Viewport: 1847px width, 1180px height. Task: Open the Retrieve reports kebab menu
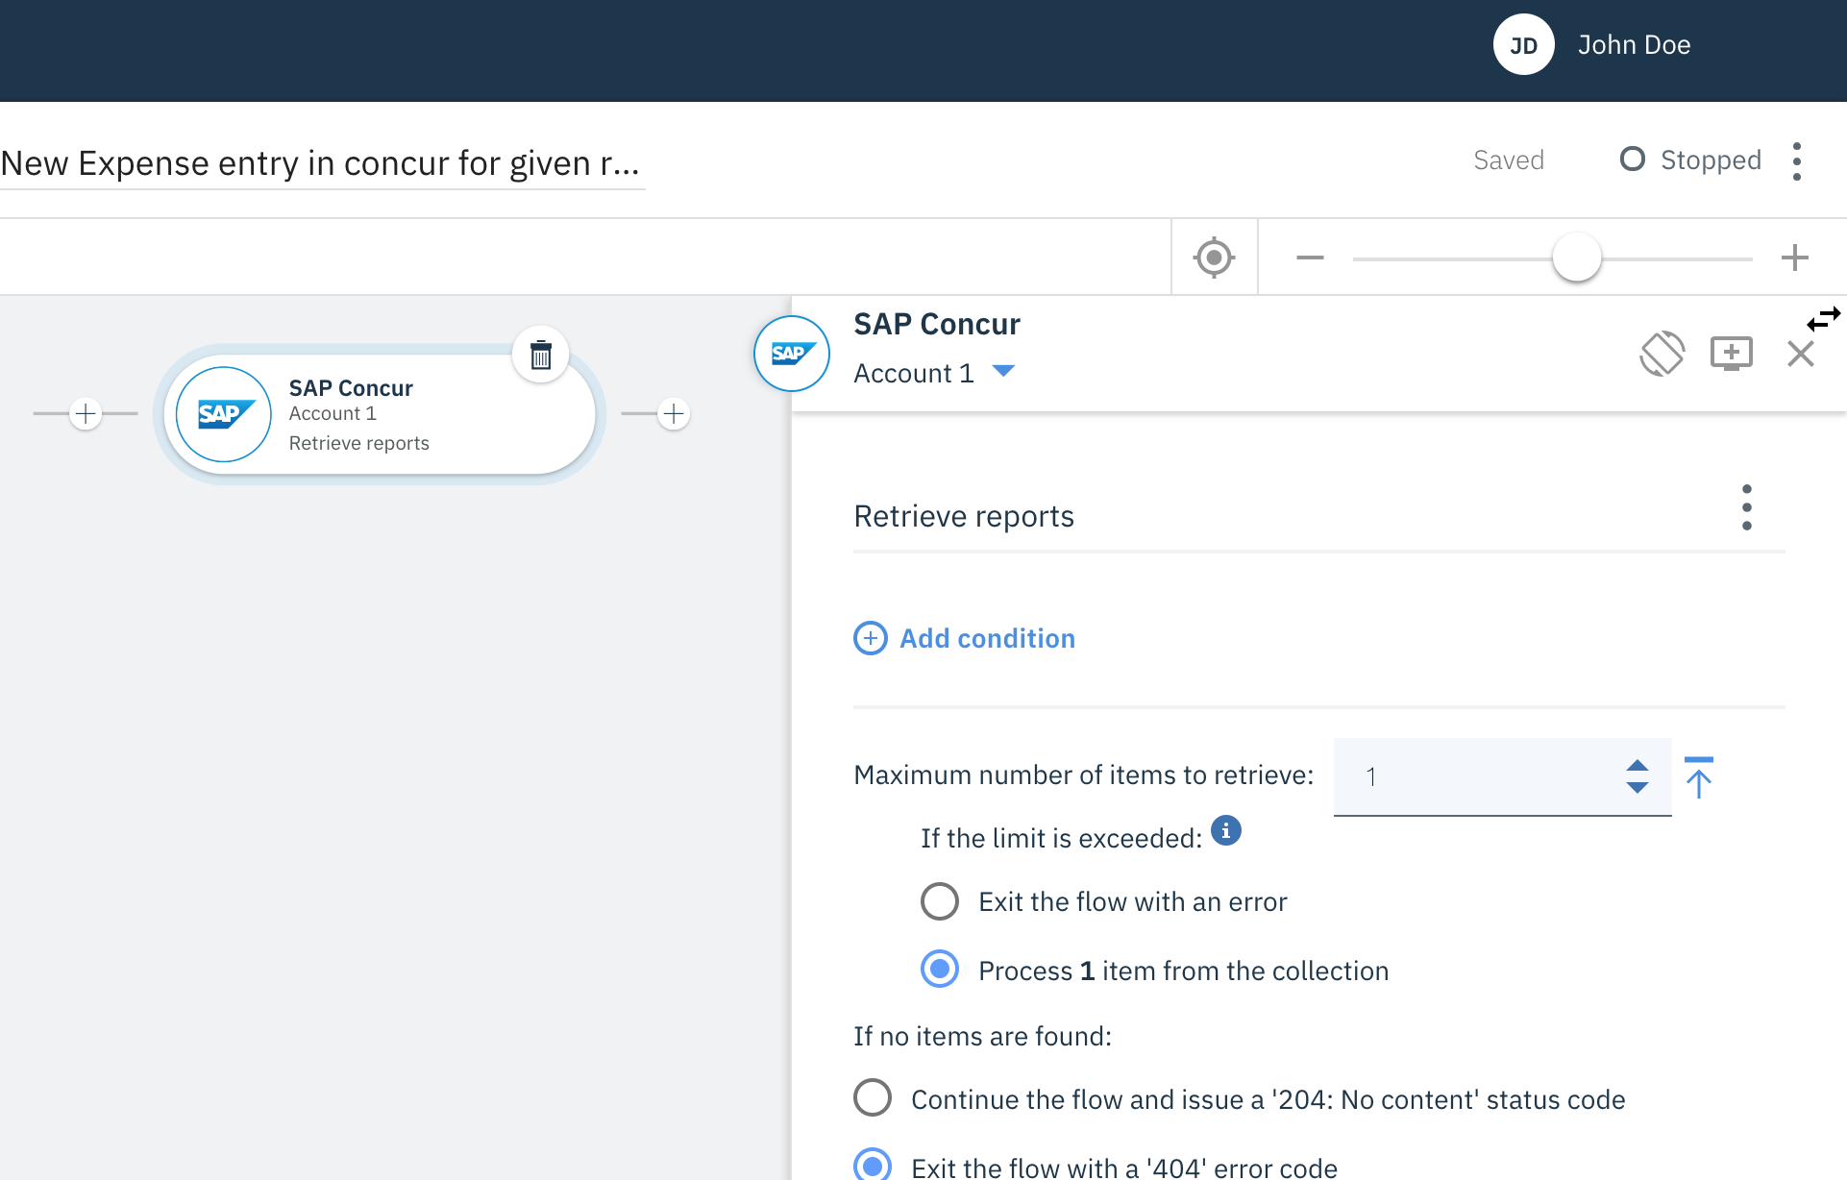point(1747,507)
